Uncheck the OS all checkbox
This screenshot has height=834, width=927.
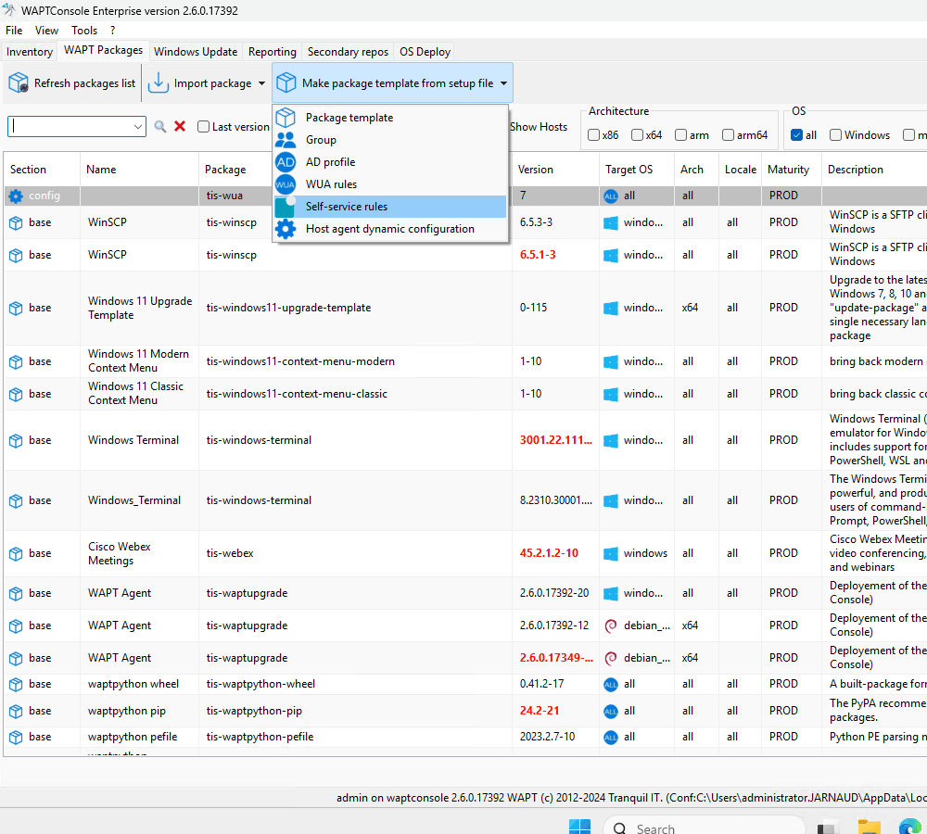coord(796,135)
